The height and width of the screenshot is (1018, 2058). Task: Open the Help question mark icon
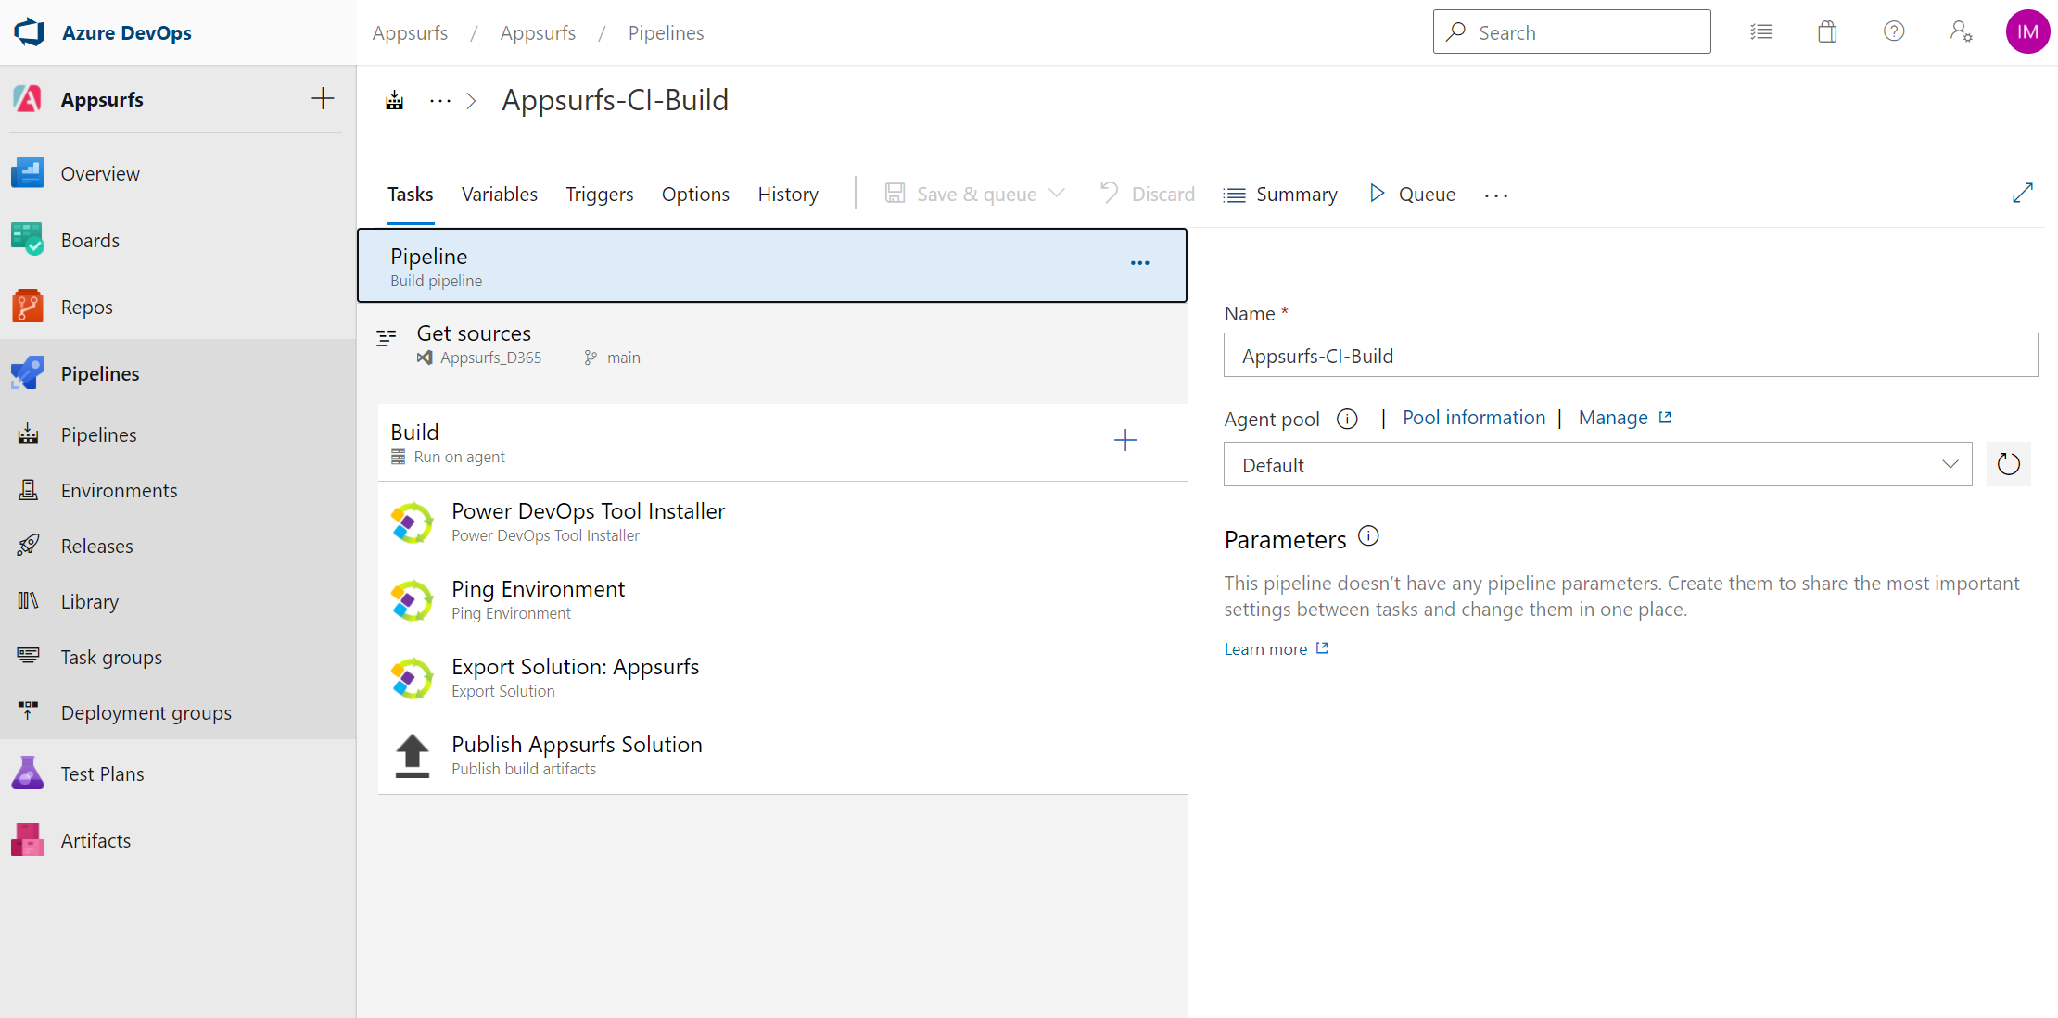point(1894,32)
